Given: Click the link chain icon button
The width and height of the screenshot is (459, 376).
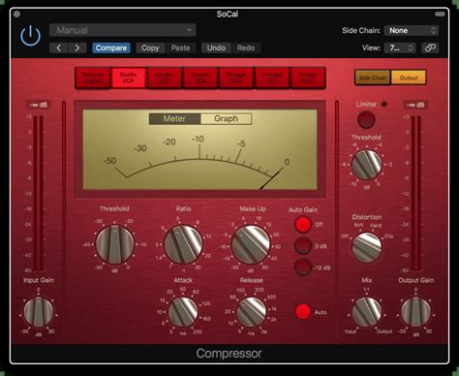Looking at the screenshot, I should pos(430,48).
